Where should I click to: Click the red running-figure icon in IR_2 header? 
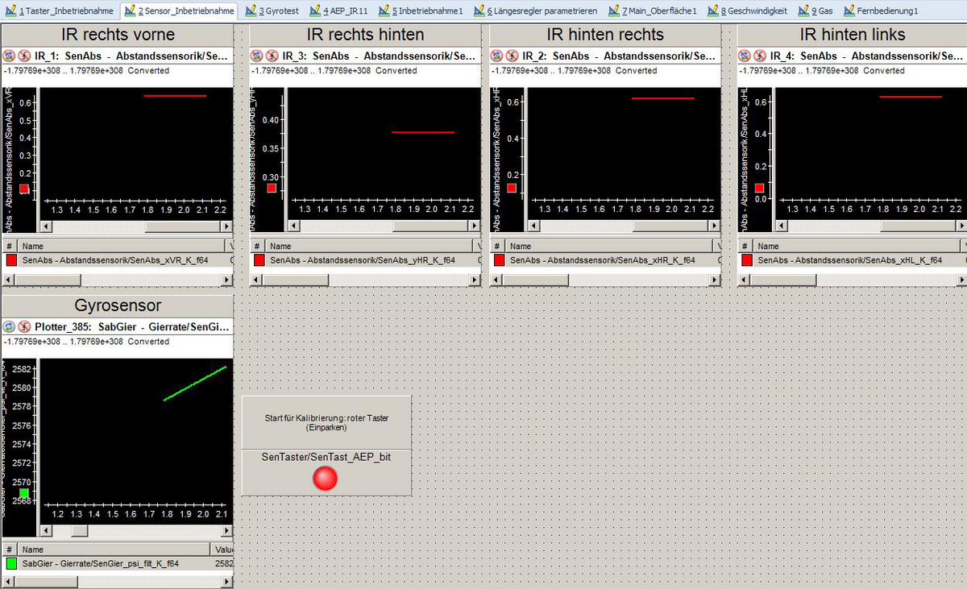pos(511,56)
